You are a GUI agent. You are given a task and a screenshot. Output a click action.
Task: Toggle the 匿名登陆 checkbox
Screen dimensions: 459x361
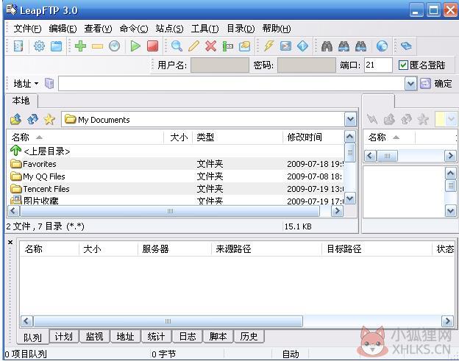tap(403, 65)
